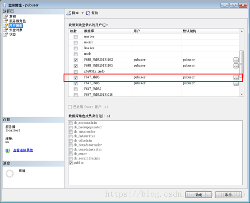Open schema browse button for P6R8_PMDB20131102
The height and width of the screenshot is (203, 250).
click(x=236, y=60)
